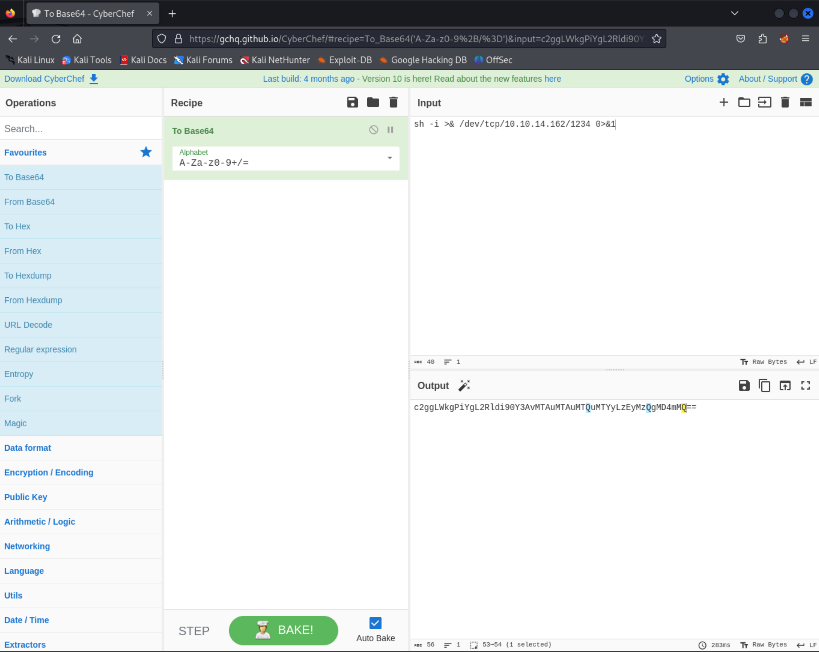Click the magic wand icon beside Output

[x=464, y=386]
